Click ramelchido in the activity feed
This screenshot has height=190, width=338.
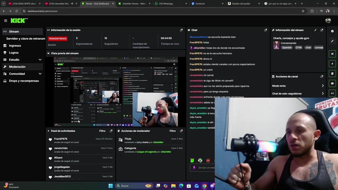pyautogui.click(x=61, y=148)
